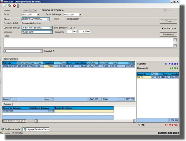Click the Lugar de Entrega empty cell

click(84, 111)
